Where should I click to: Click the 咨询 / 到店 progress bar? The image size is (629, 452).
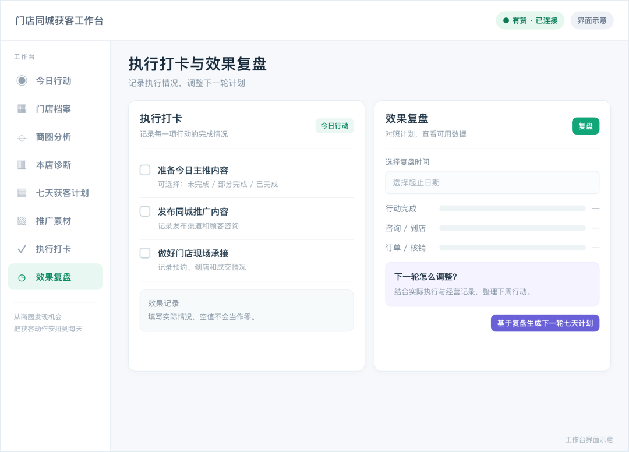(x=513, y=228)
